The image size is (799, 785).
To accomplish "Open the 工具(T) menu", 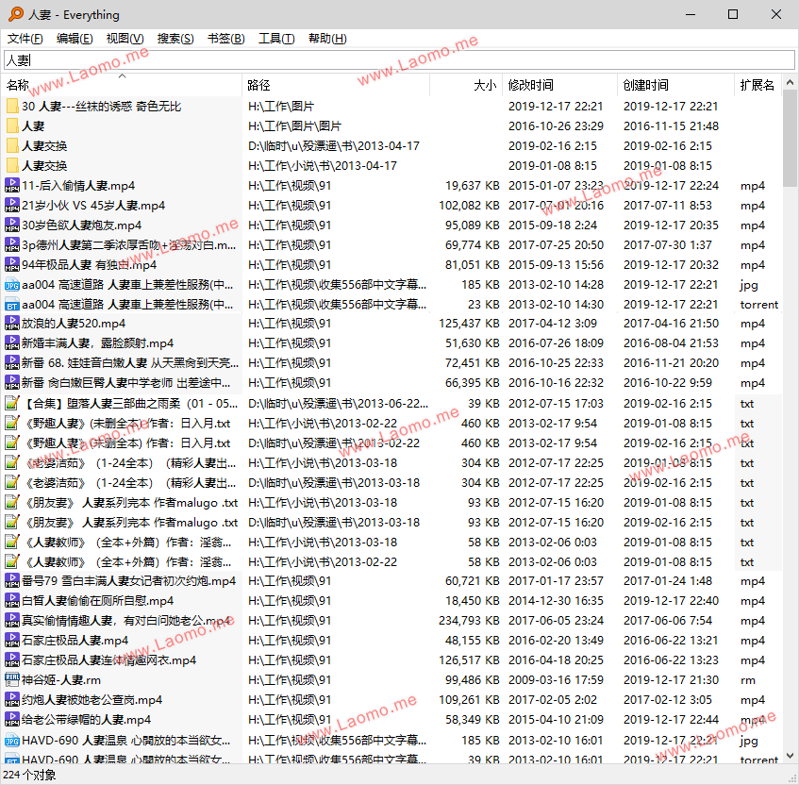I will pos(276,39).
